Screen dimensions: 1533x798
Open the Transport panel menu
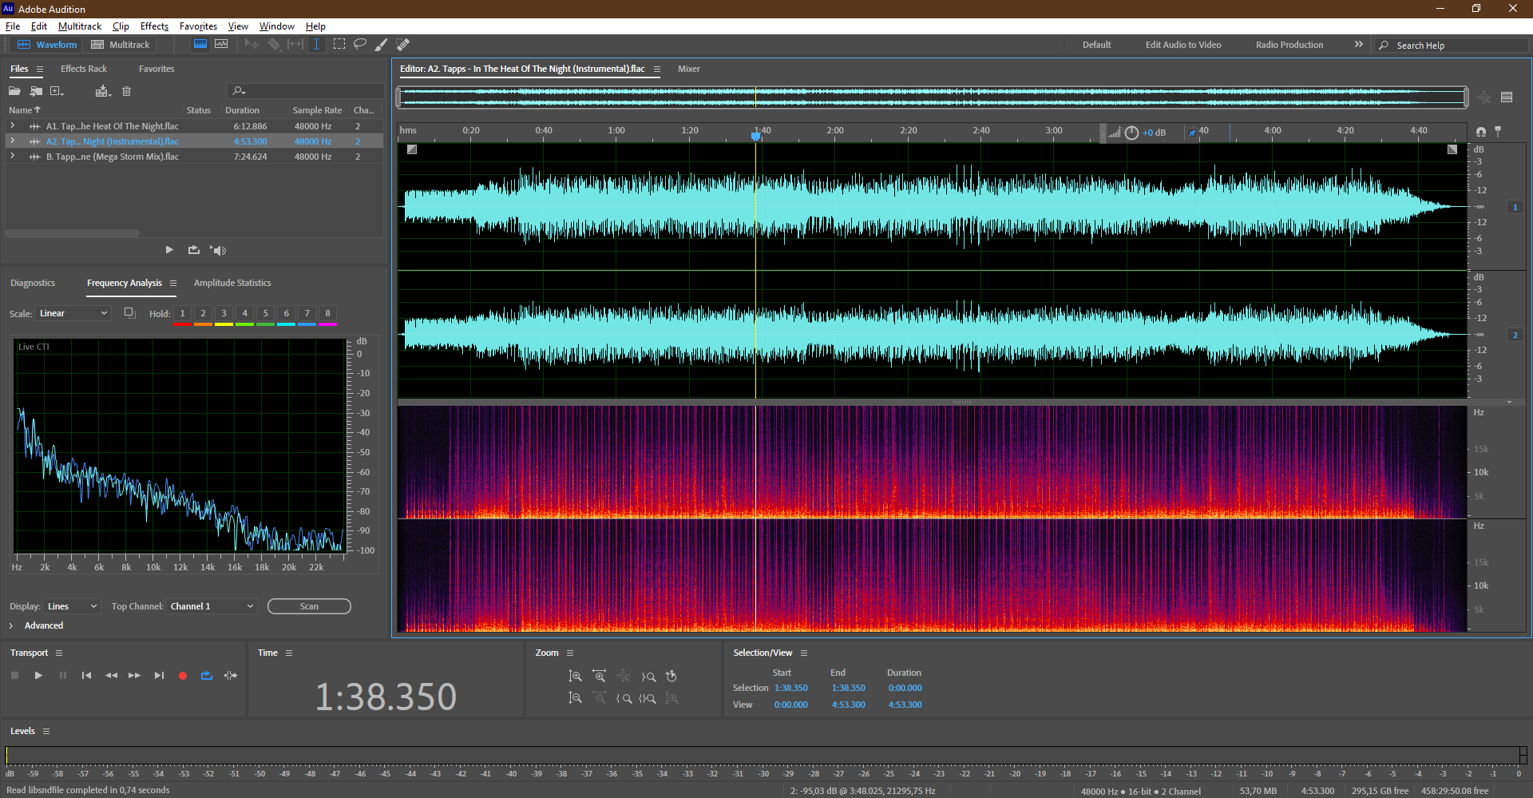[x=59, y=653]
